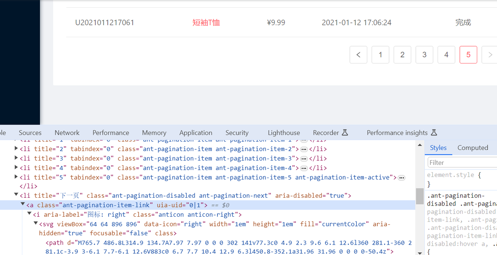Click the Performance insights flask icon

pos(434,133)
